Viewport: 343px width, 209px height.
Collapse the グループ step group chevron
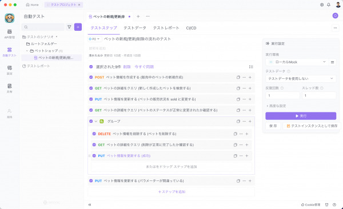[96, 121]
